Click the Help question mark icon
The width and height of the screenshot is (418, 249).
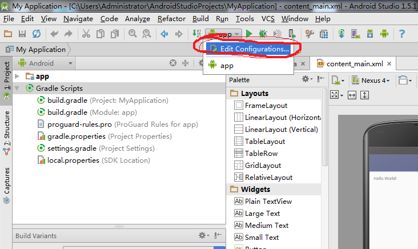tap(402, 34)
